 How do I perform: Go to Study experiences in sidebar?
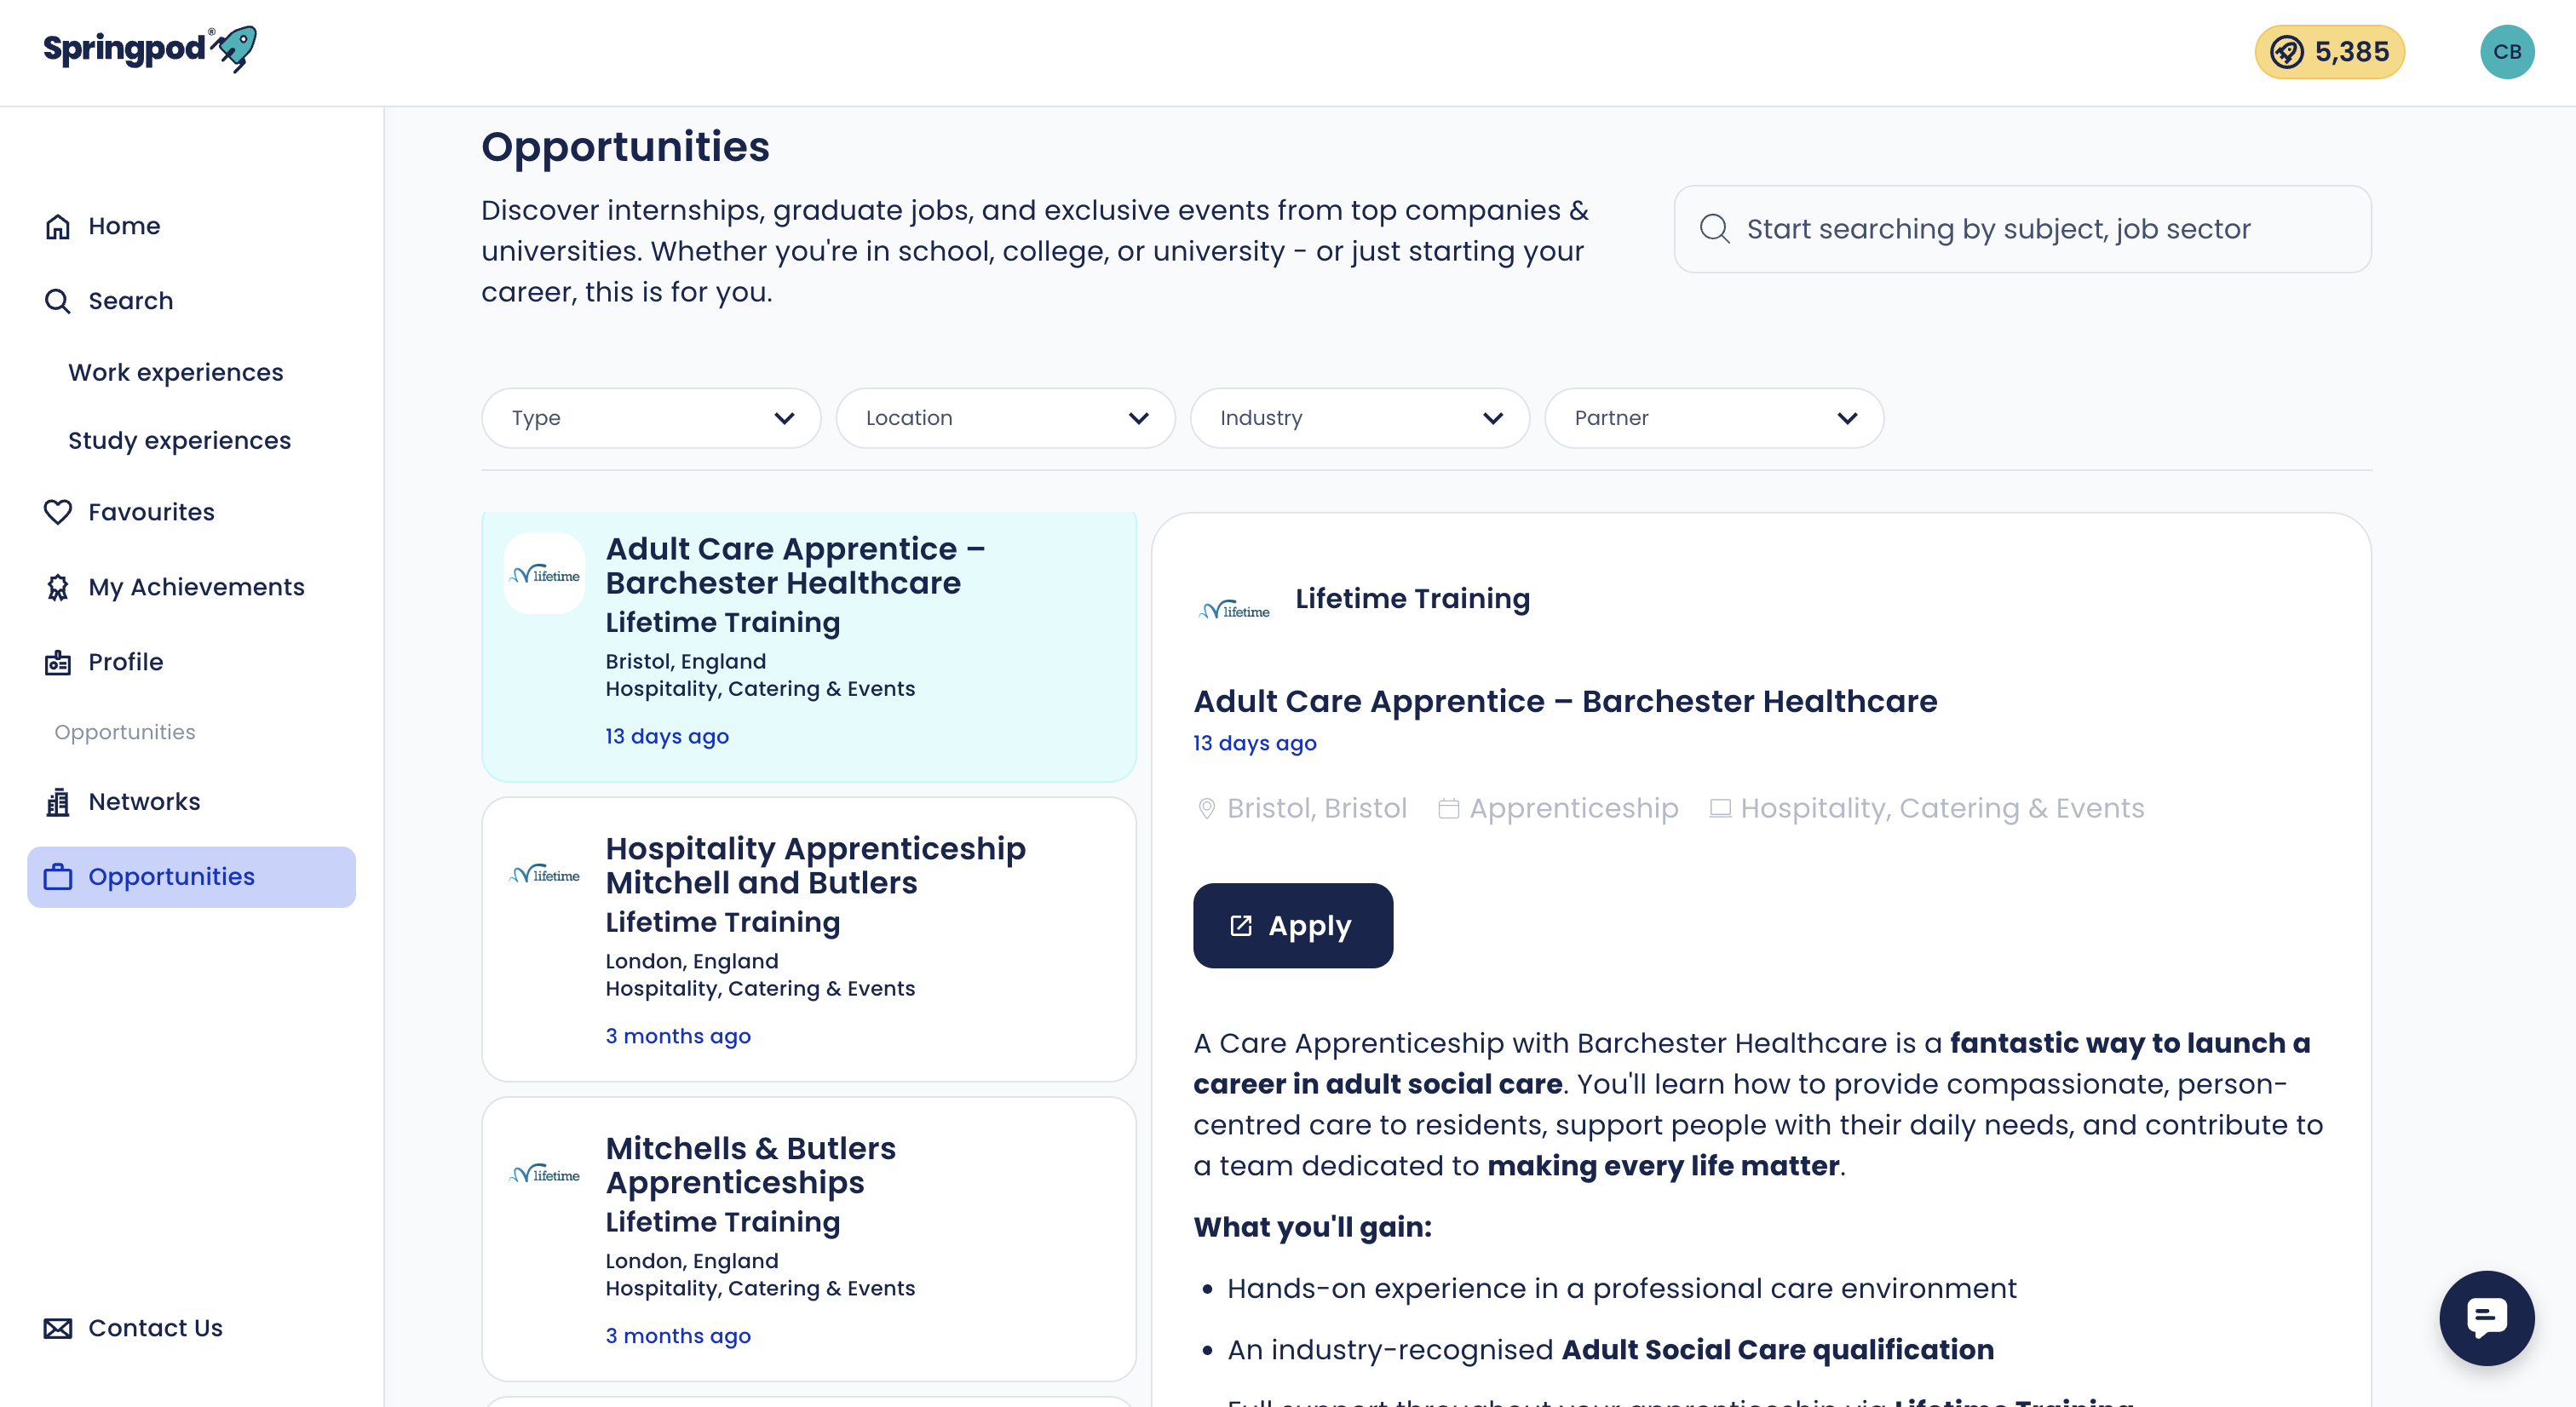click(x=180, y=440)
